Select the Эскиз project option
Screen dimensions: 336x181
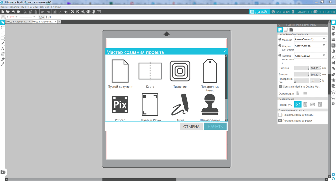coord(180,104)
